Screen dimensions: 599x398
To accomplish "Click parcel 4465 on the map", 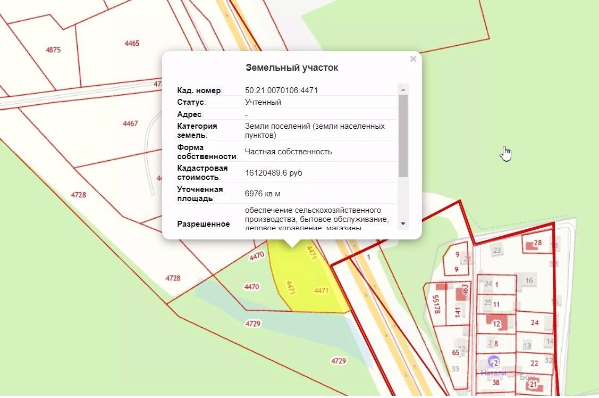I will click(132, 43).
